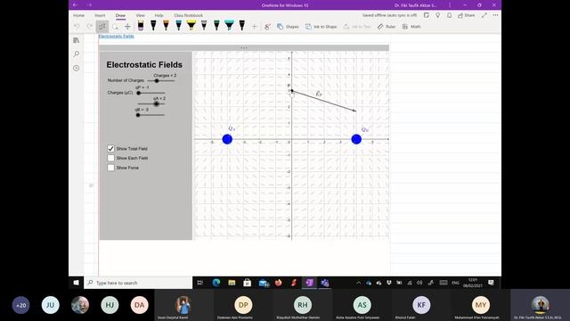Add a new pen with plus icon

point(255,27)
